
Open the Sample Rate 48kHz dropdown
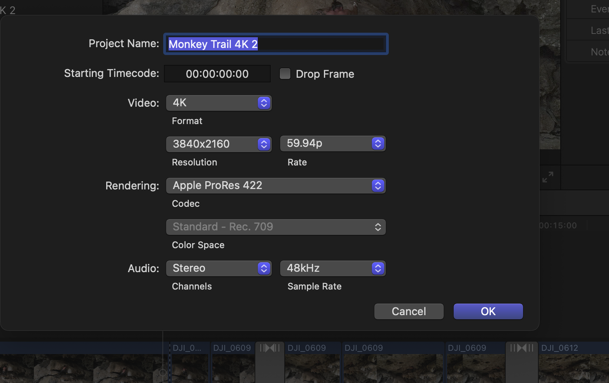[x=333, y=268]
